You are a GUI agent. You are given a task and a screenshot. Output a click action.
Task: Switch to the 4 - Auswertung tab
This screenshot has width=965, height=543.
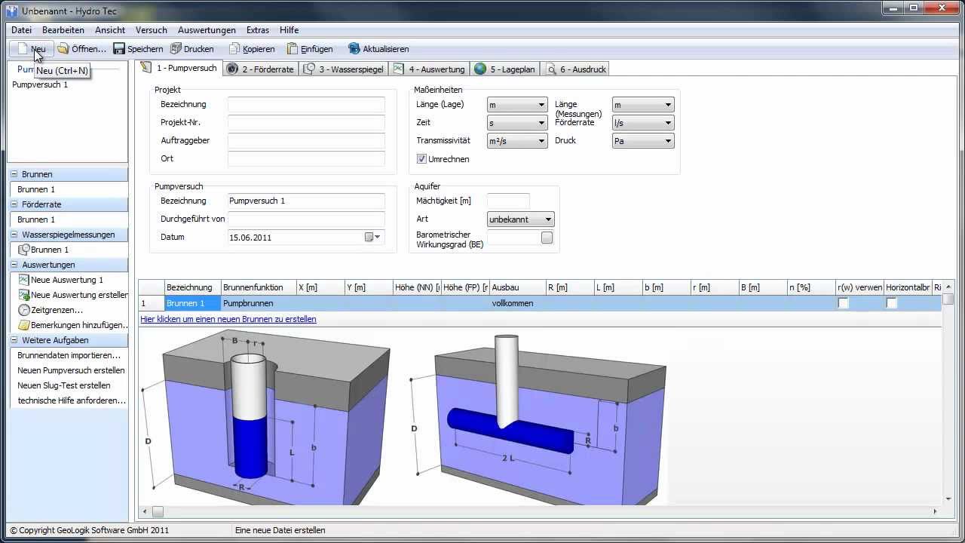[430, 69]
